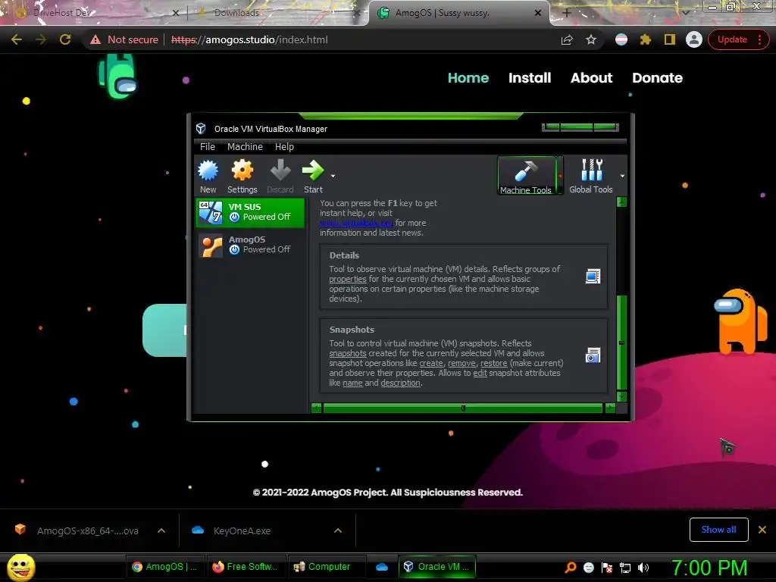The height and width of the screenshot is (582, 776).
Task: Click the horizontal scrollbar left arrow
Action: (316, 408)
